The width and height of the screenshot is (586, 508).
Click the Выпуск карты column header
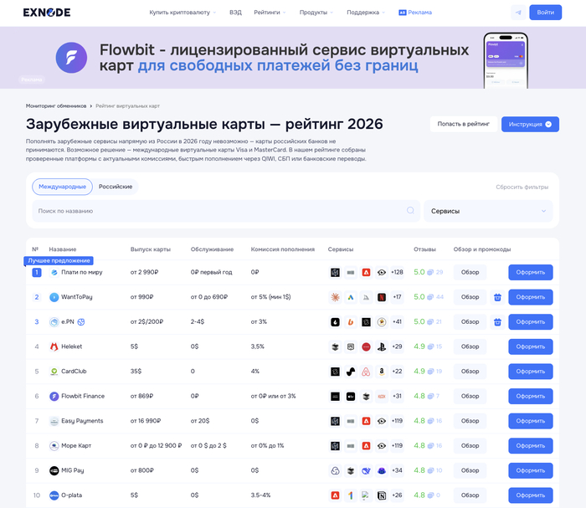[x=151, y=249]
